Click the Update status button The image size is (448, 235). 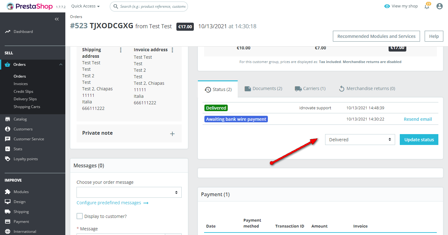(x=419, y=140)
